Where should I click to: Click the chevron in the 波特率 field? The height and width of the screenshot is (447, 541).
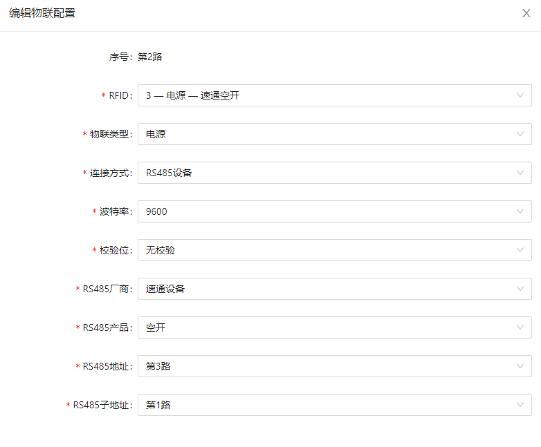coord(520,211)
